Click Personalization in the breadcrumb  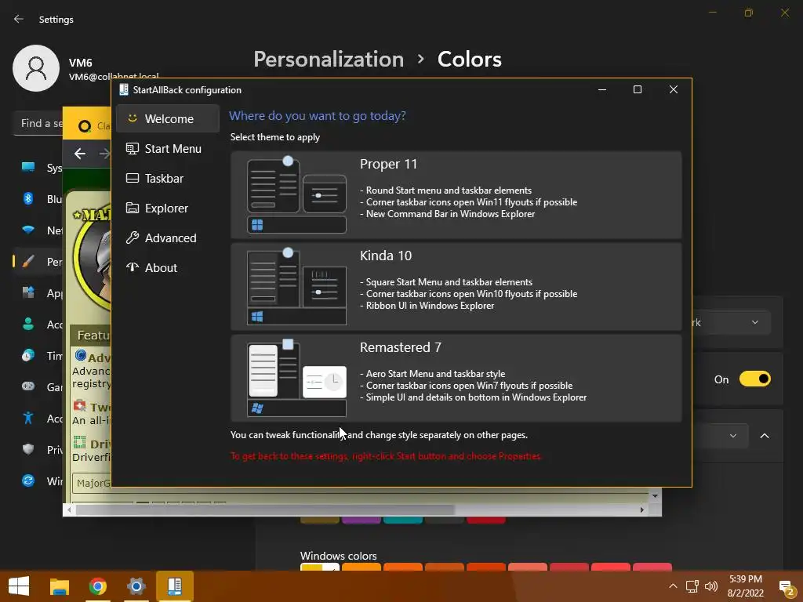[x=329, y=60]
